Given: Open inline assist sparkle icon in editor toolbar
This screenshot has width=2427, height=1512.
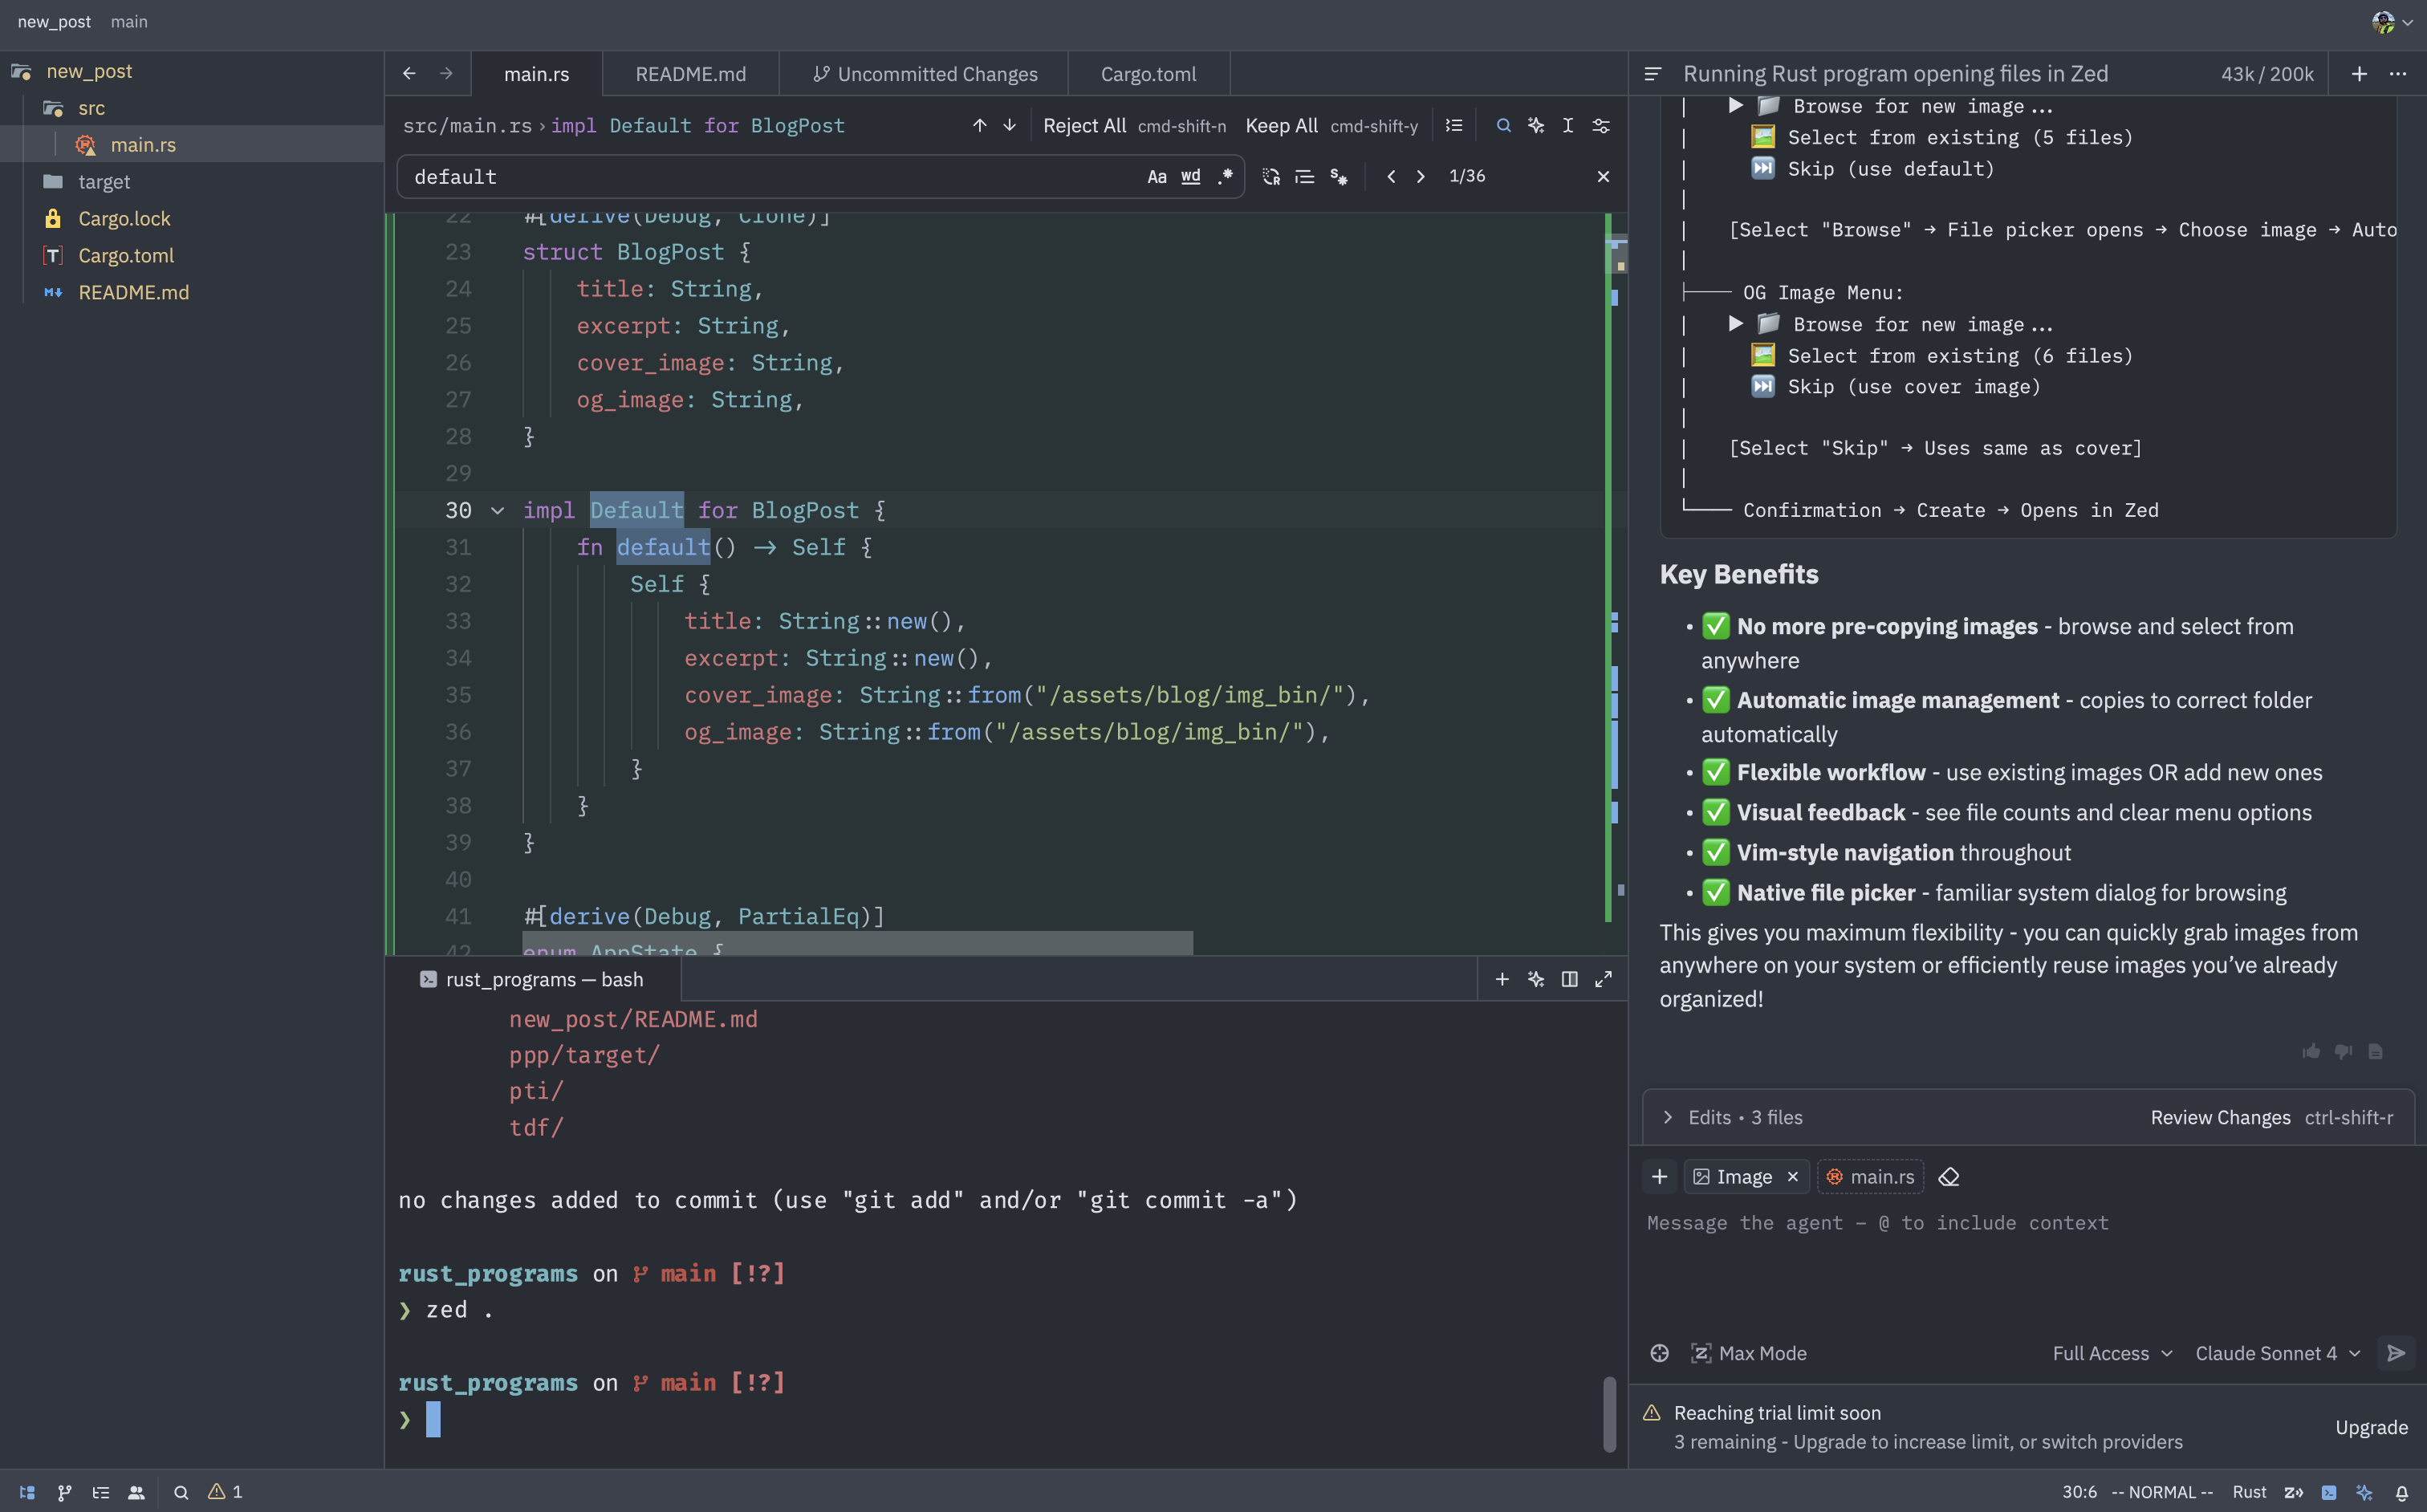Looking at the screenshot, I should (1536, 126).
